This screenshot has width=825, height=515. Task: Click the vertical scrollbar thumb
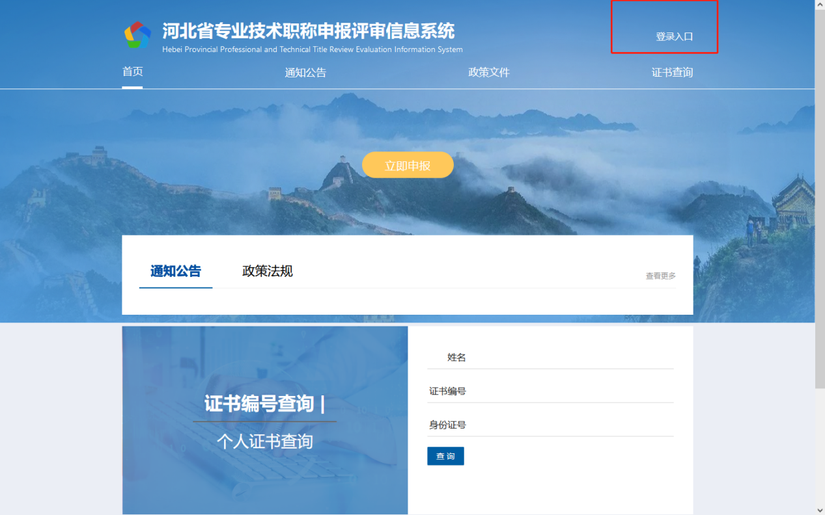(820, 195)
